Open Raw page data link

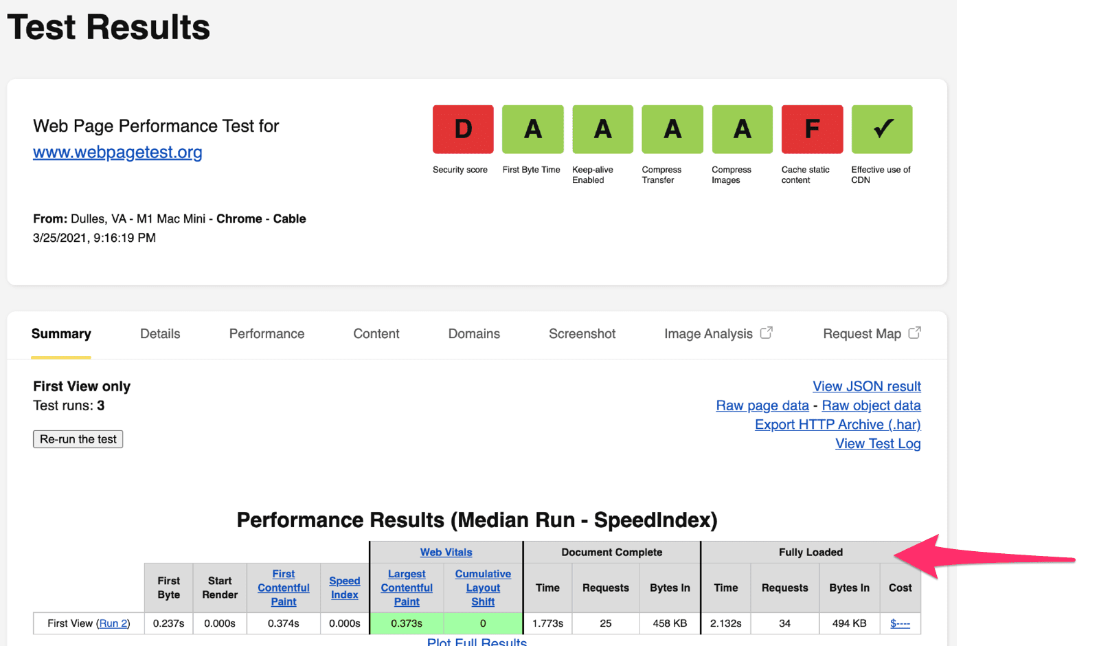762,405
